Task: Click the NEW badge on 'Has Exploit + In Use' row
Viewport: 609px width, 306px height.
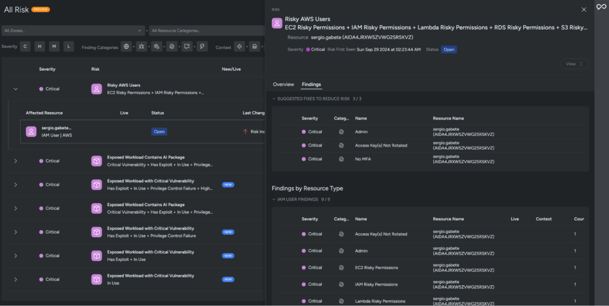Action: pos(228,256)
